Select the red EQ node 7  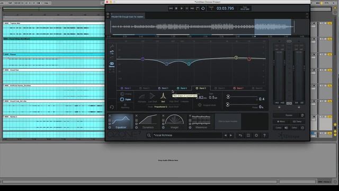pyautogui.click(x=249, y=59)
